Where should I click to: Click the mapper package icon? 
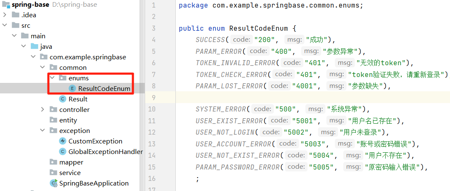[53, 162]
